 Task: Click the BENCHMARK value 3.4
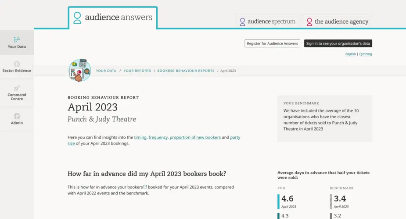point(340,198)
